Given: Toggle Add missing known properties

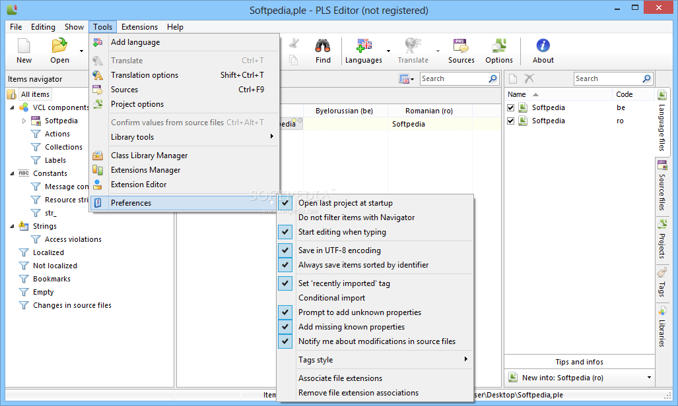Looking at the screenshot, I should pyautogui.click(x=375, y=327).
